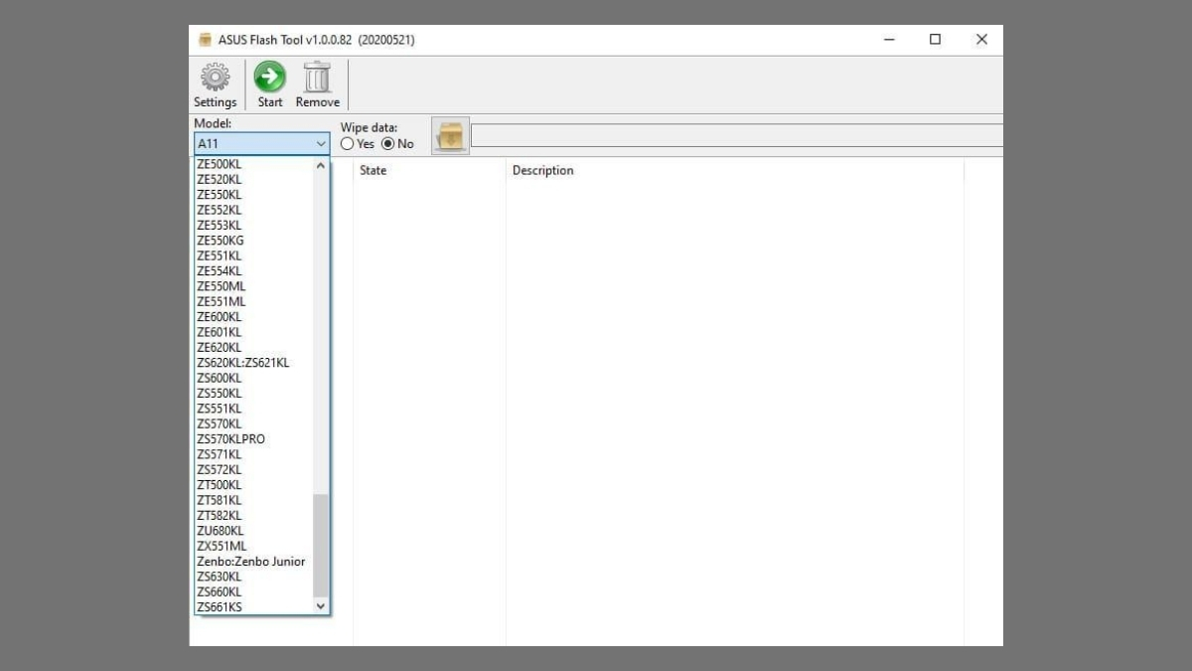
Task: Open the Settings gear icon
Action: 215,79
